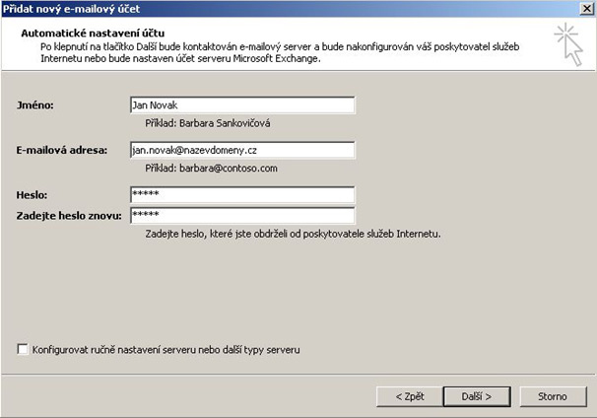
Task: Focus the Jméno field containing Jan Novak
Action: coord(241,104)
